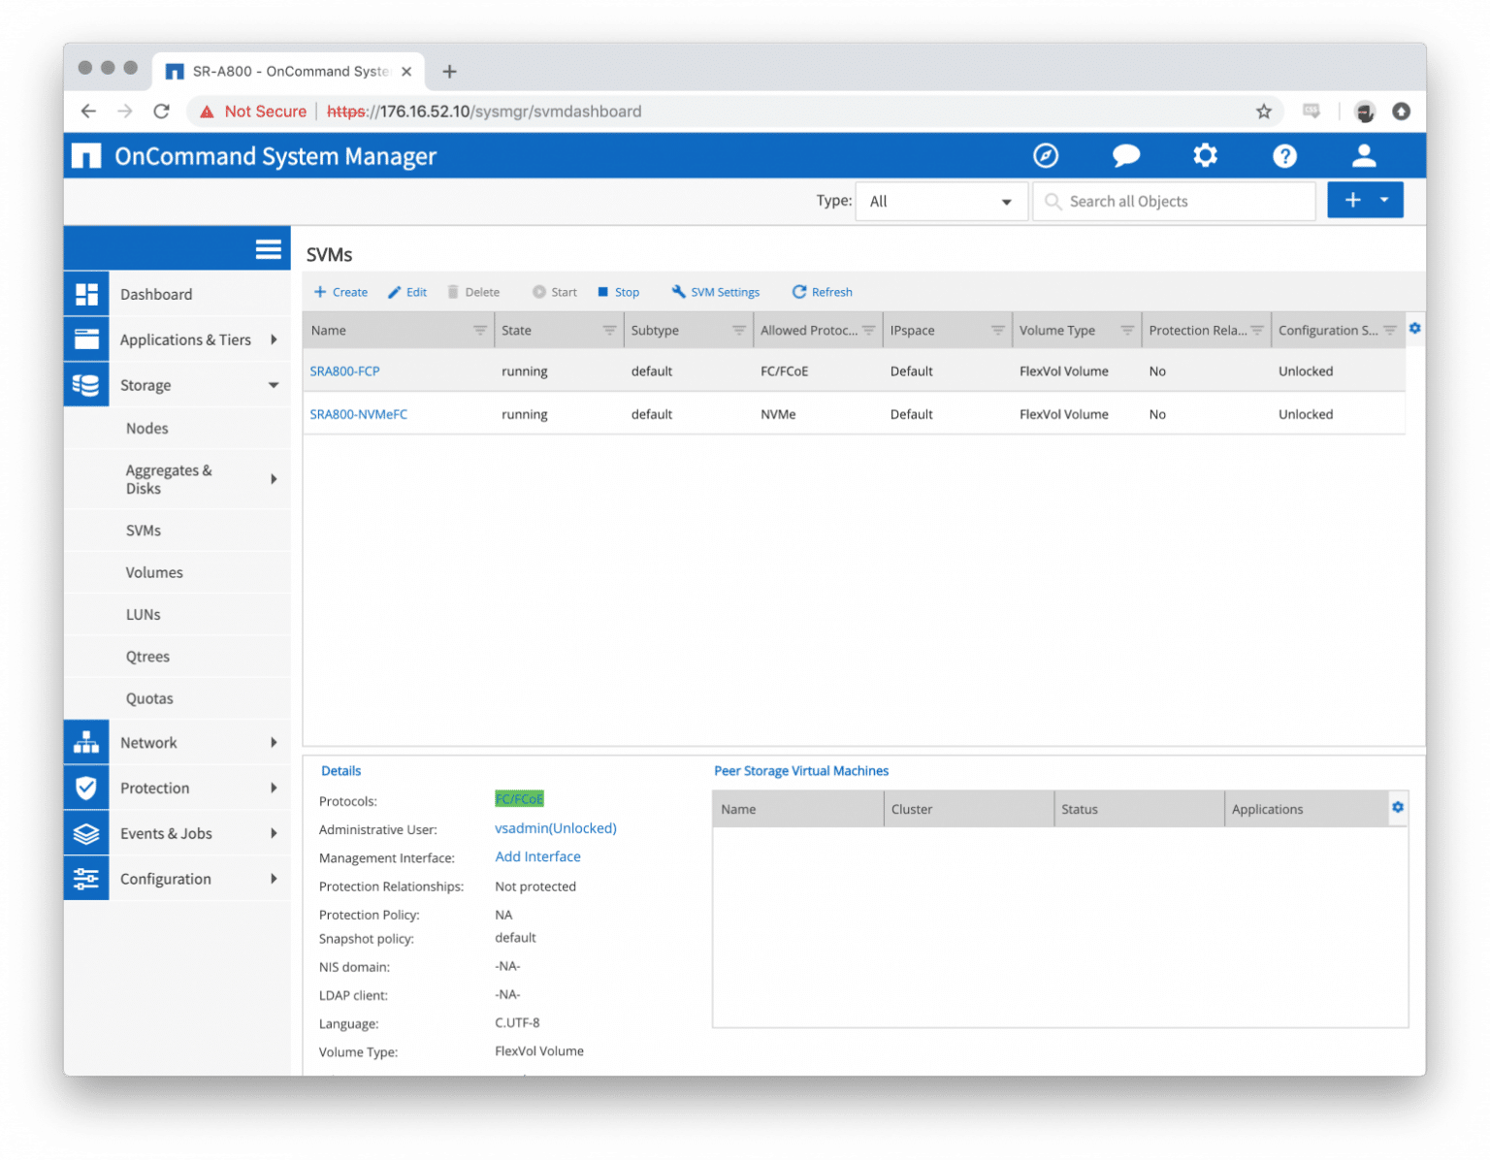Screen dimensions: 1490x1160
Task: Click NVMe cell in SRA800-NVMeFC row
Action: click(x=778, y=414)
